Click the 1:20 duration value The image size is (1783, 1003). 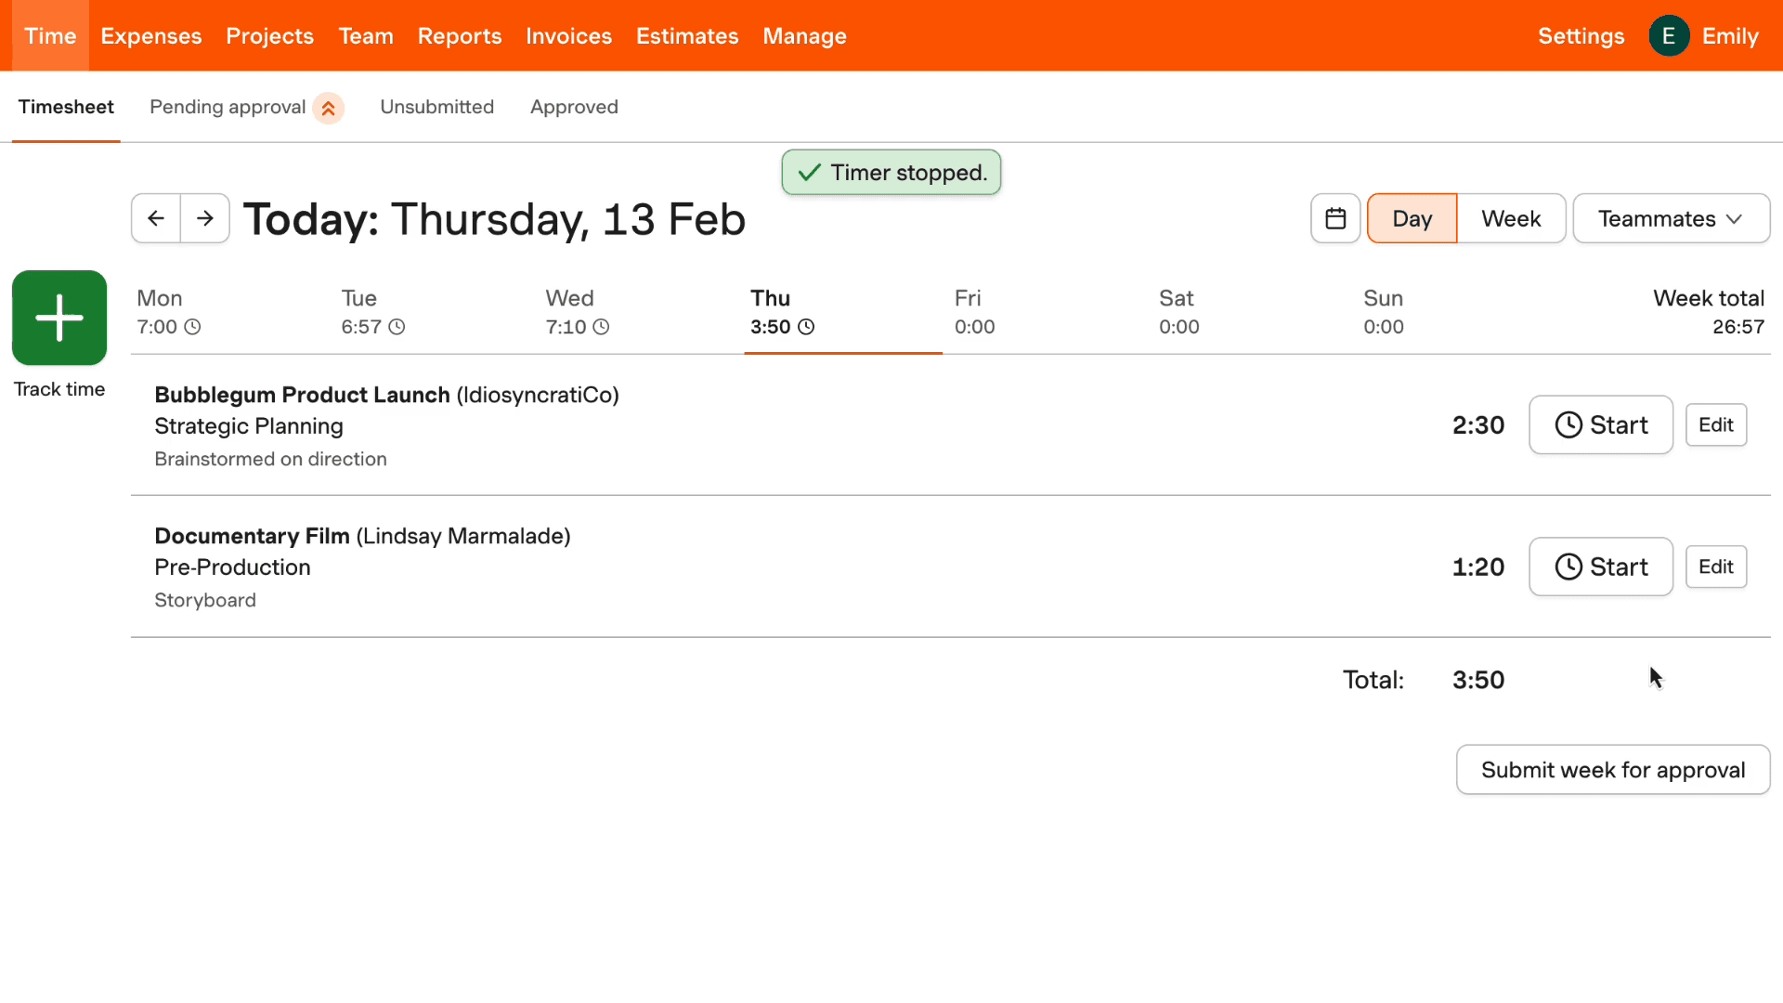tap(1478, 567)
